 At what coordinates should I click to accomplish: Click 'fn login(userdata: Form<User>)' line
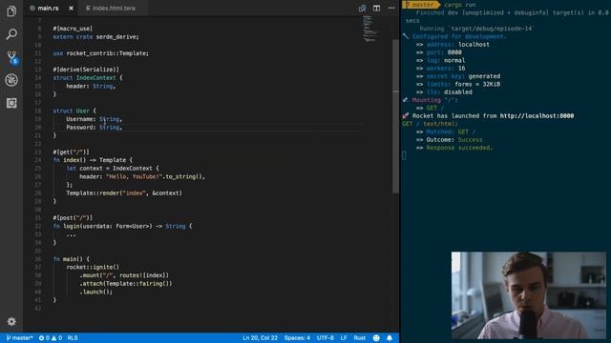point(122,226)
